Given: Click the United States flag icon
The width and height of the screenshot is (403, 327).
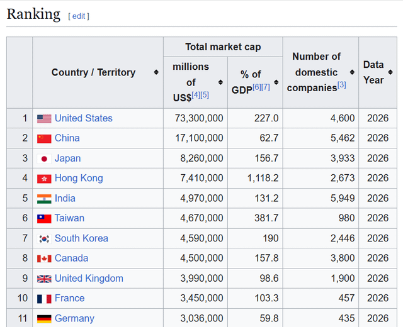Looking at the screenshot, I should [44, 119].
